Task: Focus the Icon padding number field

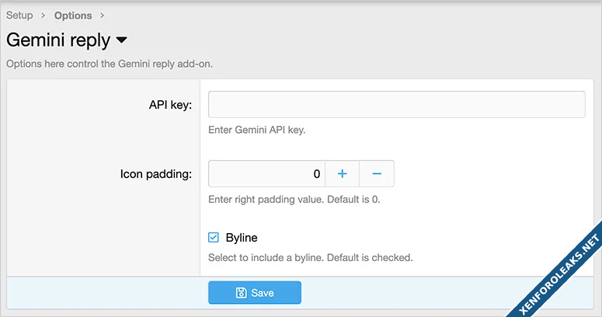Action: click(x=266, y=174)
